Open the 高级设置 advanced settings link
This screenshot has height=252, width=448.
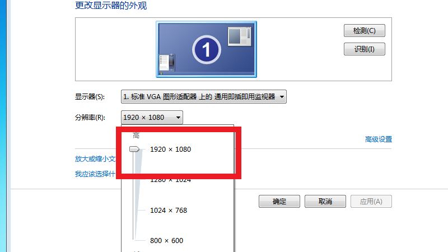coord(379,139)
